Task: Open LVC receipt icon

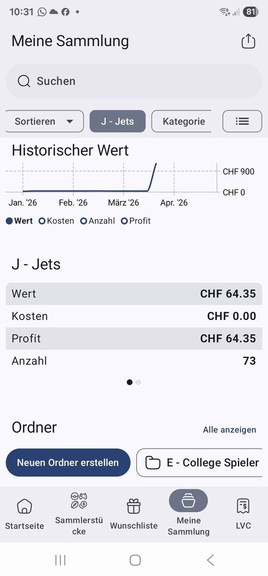Action: coord(243,506)
